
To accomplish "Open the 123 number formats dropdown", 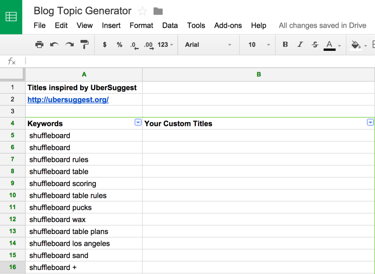I will [x=165, y=45].
